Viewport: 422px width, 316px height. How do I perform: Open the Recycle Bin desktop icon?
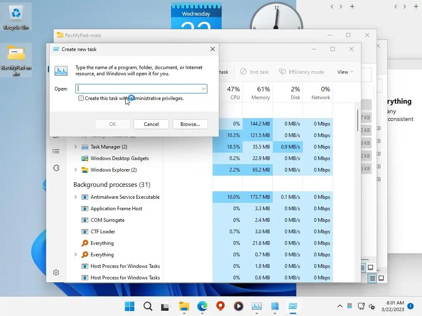pos(16,18)
